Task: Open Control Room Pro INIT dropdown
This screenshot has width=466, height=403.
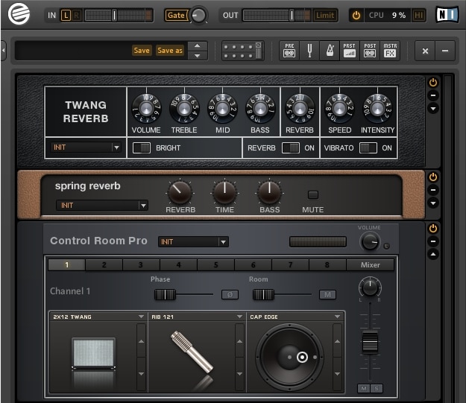Action: coord(193,242)
